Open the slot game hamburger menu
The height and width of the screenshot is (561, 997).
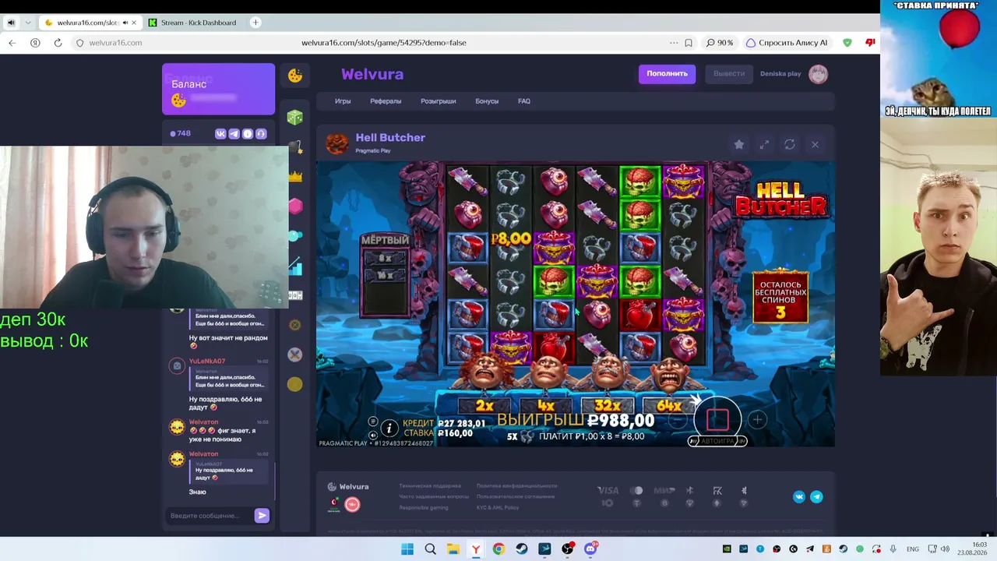tap(372, 422)
